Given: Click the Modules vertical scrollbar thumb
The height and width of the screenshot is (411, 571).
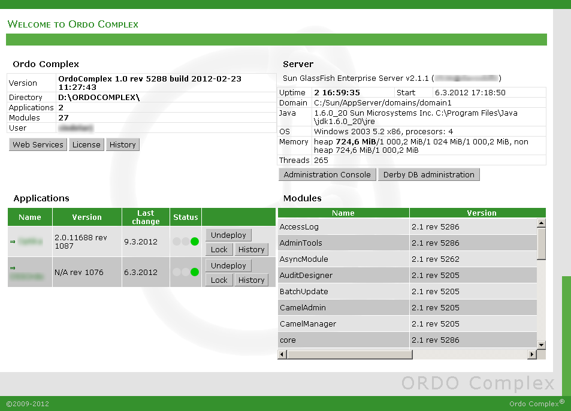Looking at the screenshot, I should pyautogui.click(x=542, y=243).
